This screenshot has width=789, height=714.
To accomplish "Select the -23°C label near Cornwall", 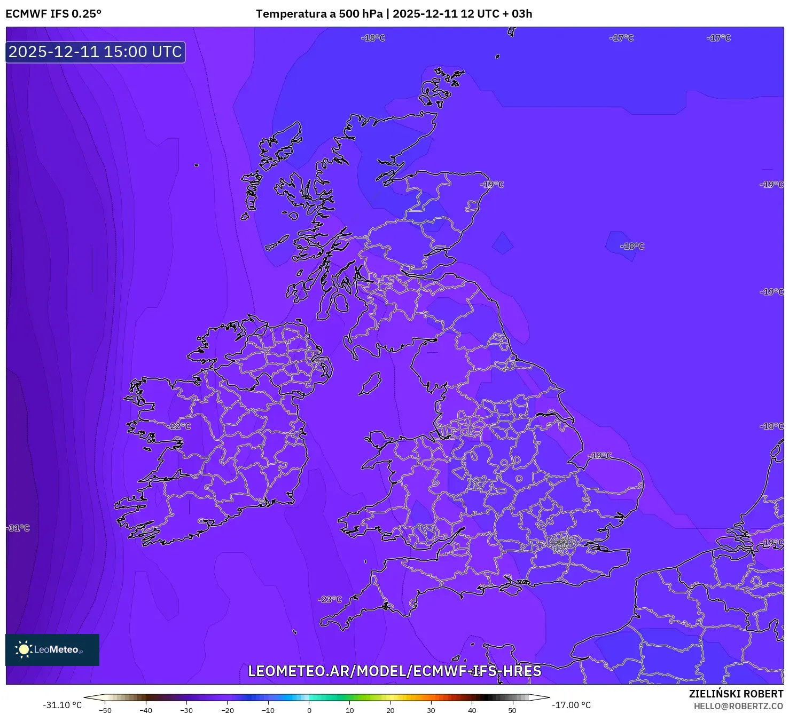I will coord(329,599).
